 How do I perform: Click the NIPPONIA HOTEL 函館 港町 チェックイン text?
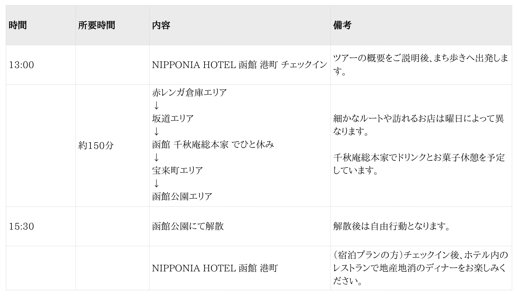tap(239, 65)
